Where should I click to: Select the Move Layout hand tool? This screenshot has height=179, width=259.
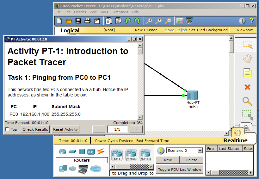[x=248, y=59]
